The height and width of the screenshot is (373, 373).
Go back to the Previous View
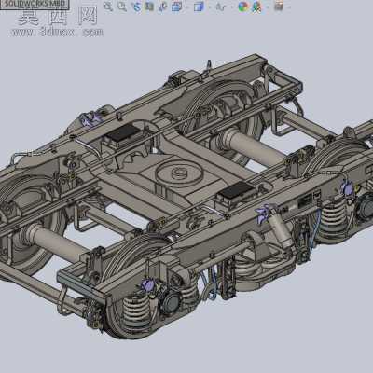pyautogui.click(x=136, y=7)
